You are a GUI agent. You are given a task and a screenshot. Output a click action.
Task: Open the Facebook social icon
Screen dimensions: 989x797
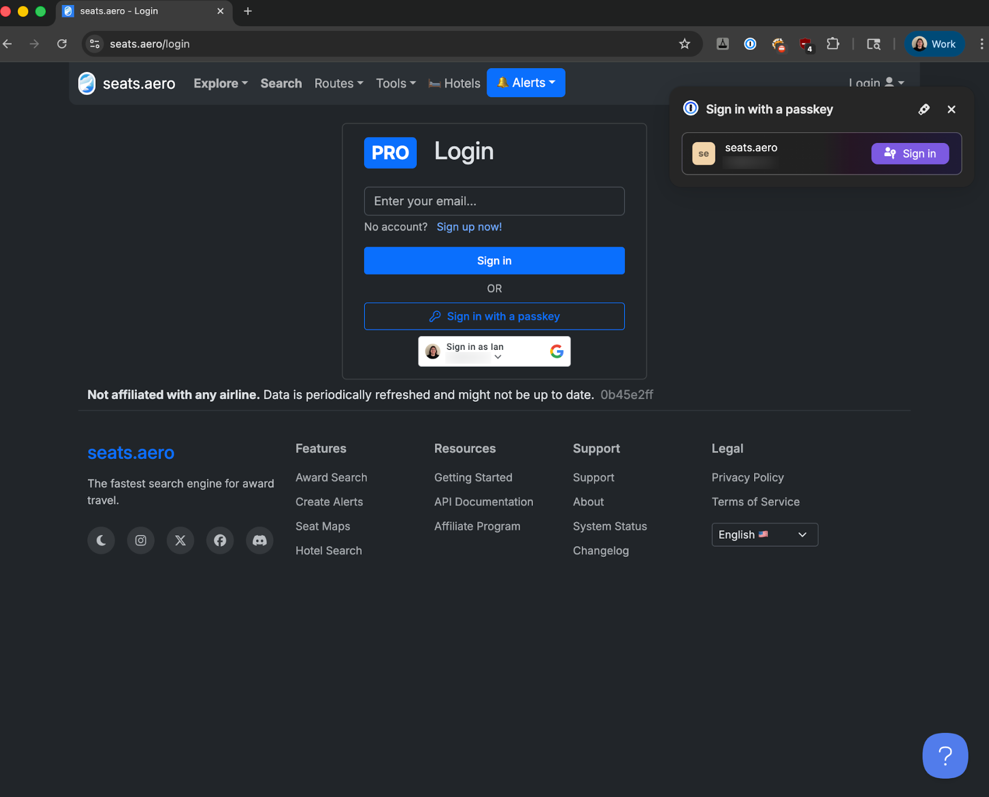pos(220,540)
